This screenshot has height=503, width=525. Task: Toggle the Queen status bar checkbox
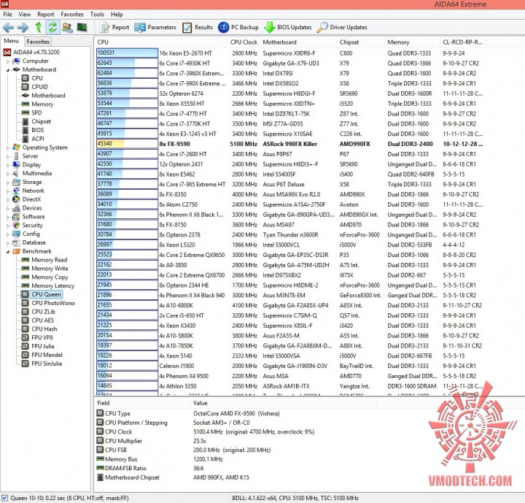tap(4, 498)
